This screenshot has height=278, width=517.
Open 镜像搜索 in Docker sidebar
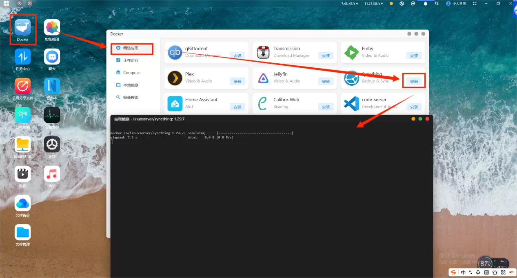[x=131, y=98]
